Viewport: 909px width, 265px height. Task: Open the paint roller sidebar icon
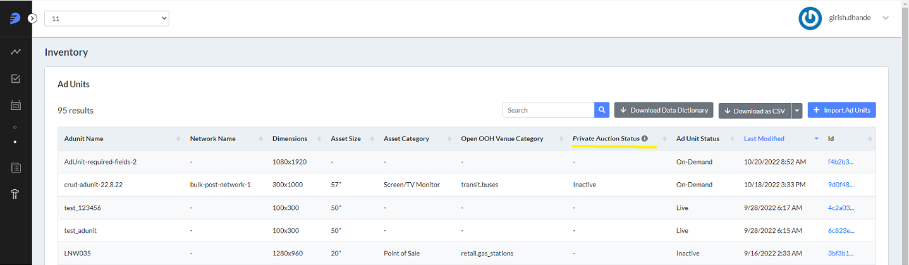coord(16,194)
